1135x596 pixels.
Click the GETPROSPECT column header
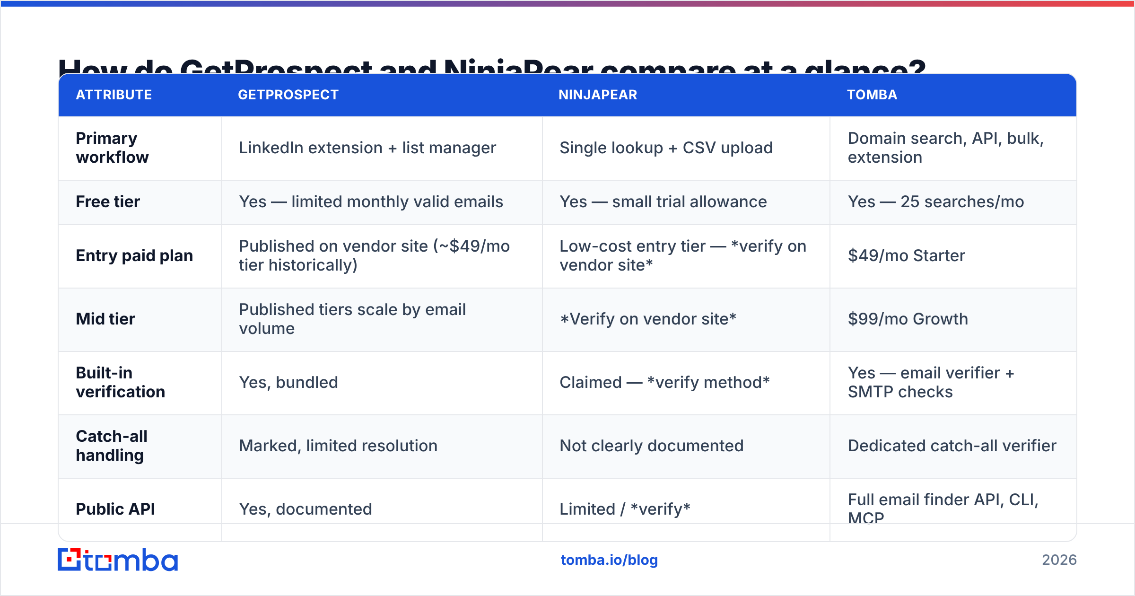(x=288, y=95)
